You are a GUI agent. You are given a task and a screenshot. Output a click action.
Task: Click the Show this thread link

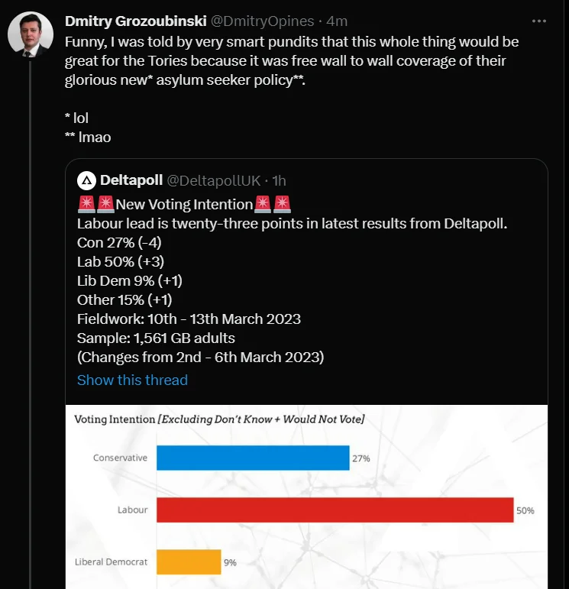(132, 380)
